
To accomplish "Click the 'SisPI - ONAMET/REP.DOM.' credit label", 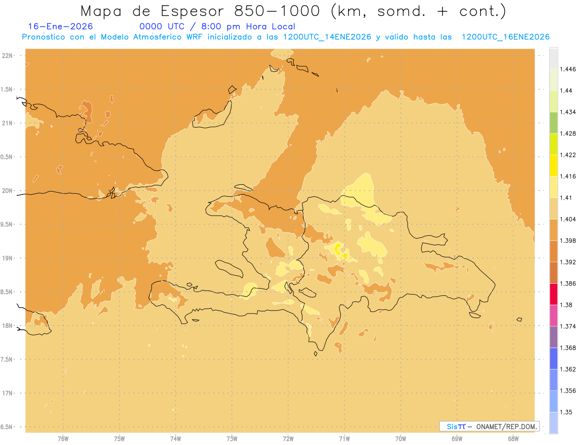I will (489, 426).
